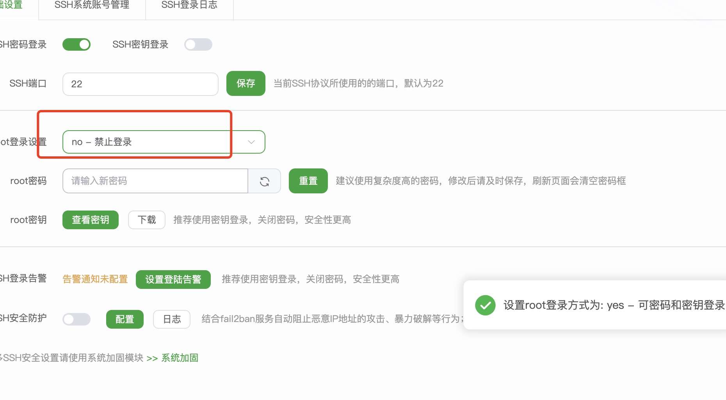The image size is (726, 400).
Task: Click the SSH port input field
Action: (x=140, y=84)
